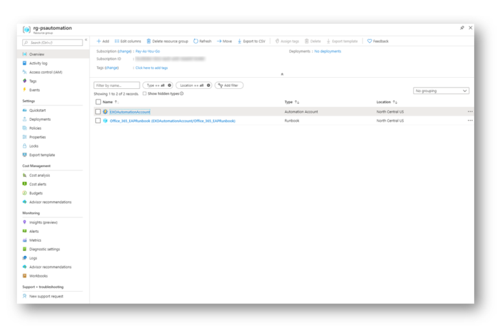The image size is (498, 328).
Task: Open Quickstart under Settings
Action: [38, 110]
